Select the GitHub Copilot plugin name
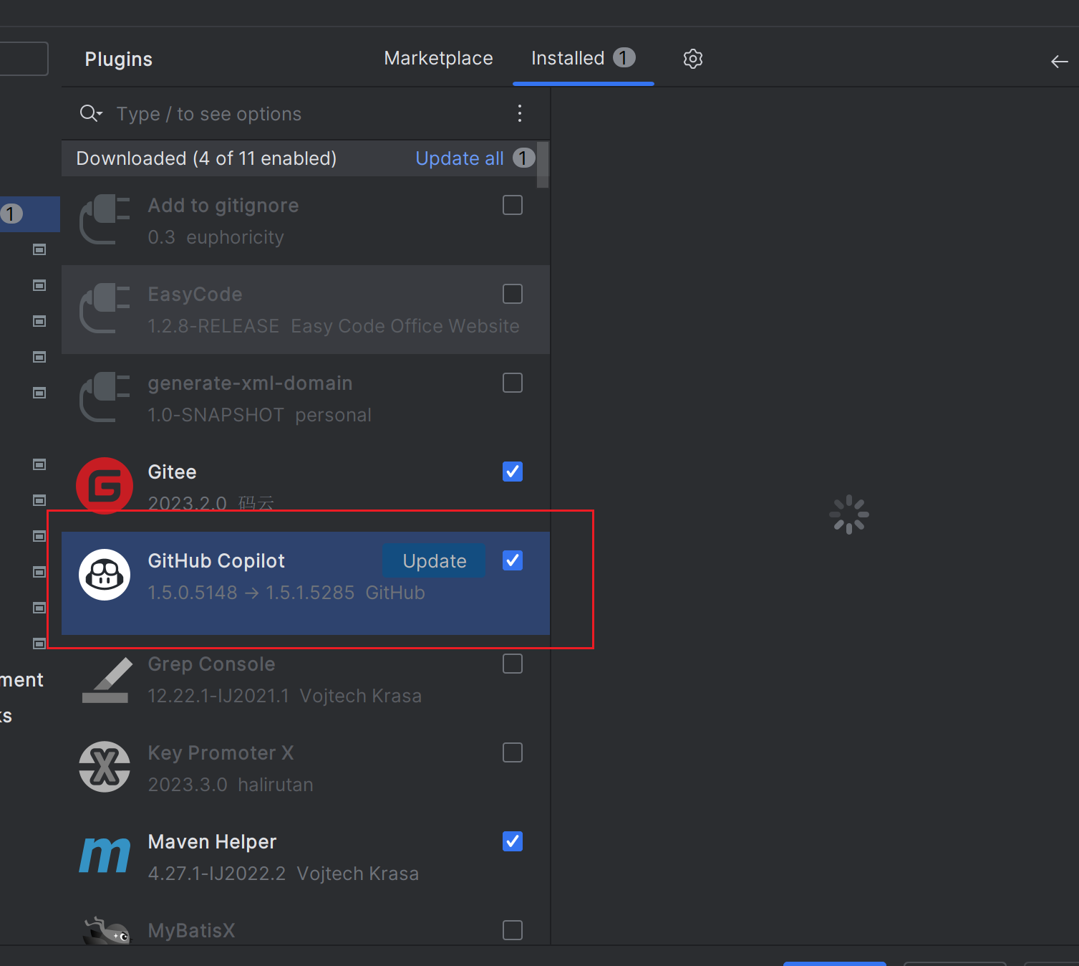 (x=216, y=561)
